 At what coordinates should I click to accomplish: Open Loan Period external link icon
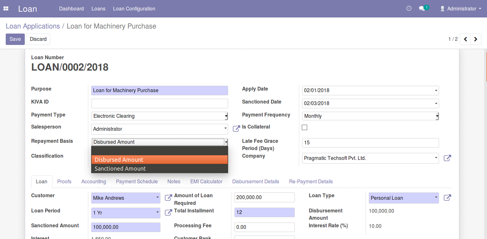click(168, 213)
